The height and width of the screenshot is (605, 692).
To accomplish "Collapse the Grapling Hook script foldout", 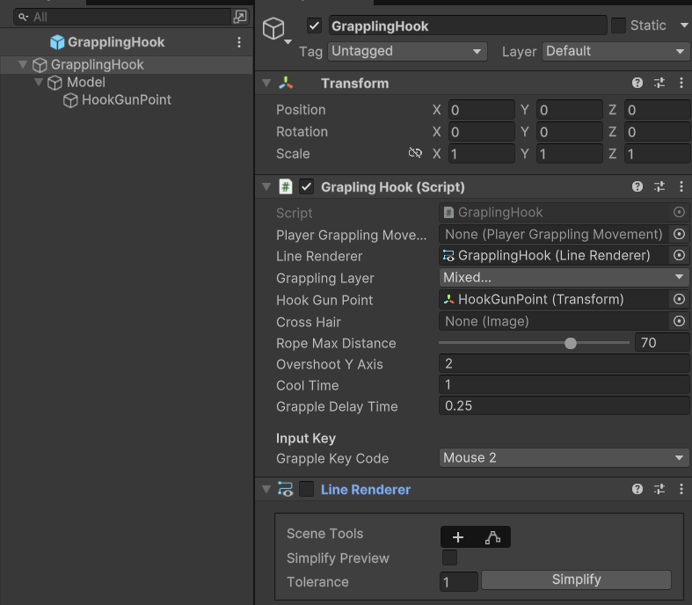I will (x=266, y=186).
